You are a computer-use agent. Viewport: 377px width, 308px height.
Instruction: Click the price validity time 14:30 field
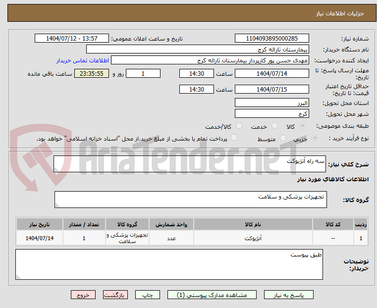click(x=197, y=89)
